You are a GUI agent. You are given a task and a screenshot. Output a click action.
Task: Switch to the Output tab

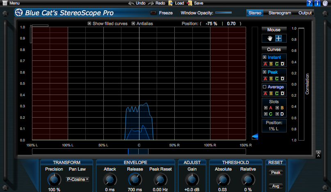click(x=305, y=13)
